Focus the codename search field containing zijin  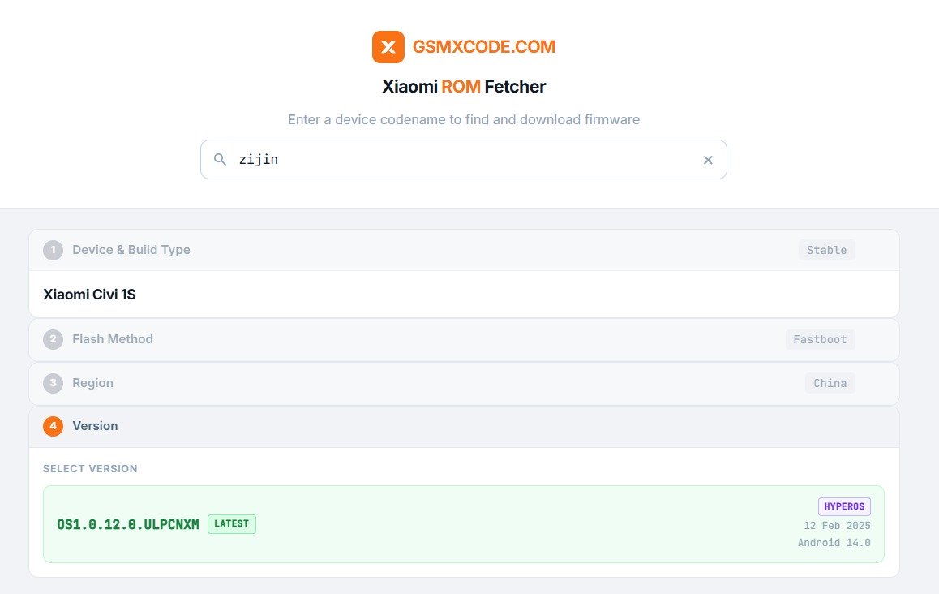(x=464, y=159)
